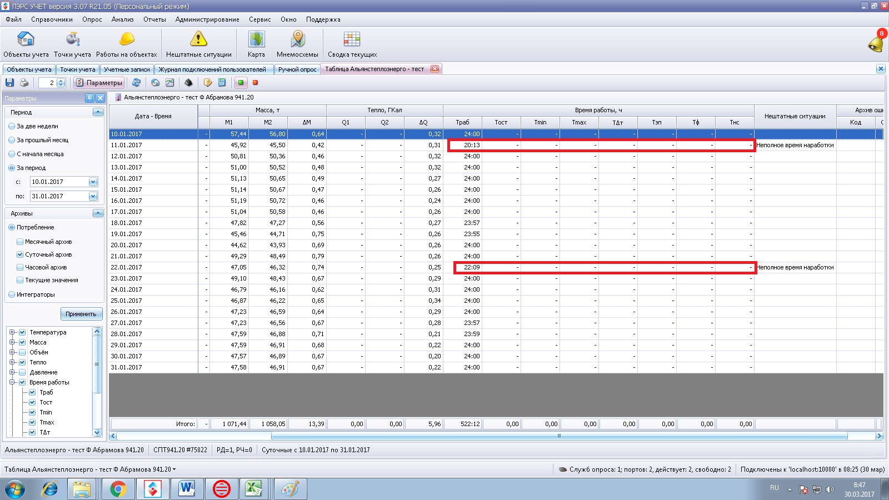The width and height of the screenshot is (889, 500).
Task: Expand the Температура tree node
Action: (12, 332)
